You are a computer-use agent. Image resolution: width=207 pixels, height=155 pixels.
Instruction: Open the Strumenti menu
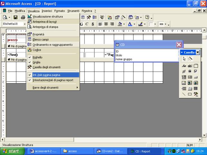[x=73, y=11]
